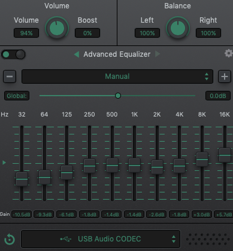The width and height of the screenshot is (233, 251).
Task: Click the Volume 94% value field
Action: point(26,33)
